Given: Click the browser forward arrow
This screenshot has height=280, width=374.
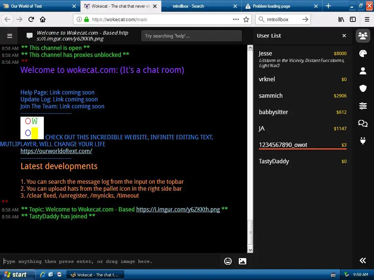Looking at the screenshot, I should pos(19,19).
